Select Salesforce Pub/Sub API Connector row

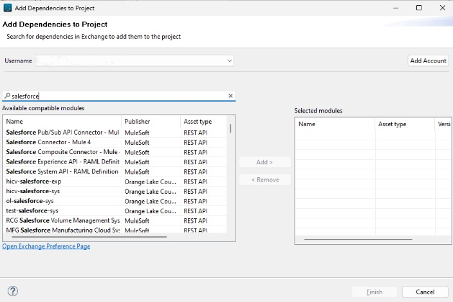115,133
